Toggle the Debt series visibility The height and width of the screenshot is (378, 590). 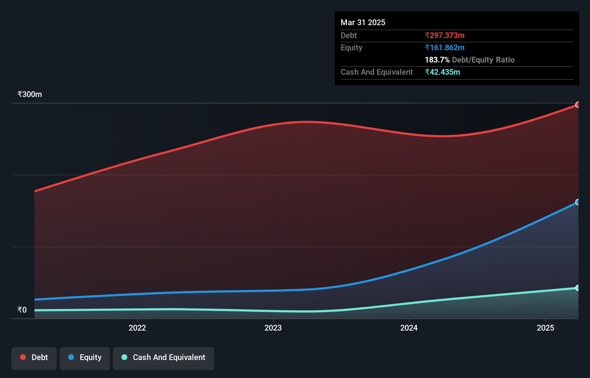(34, 358)
